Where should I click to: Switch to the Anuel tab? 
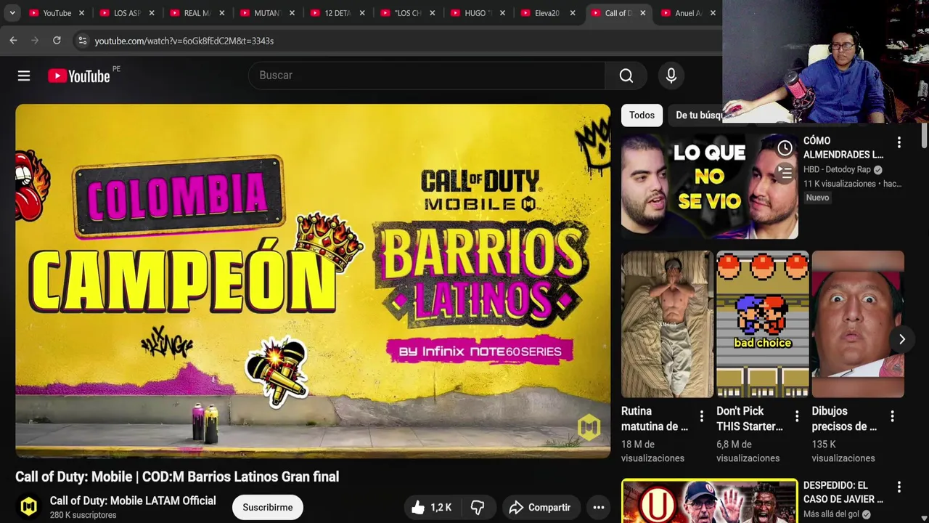(x=687, y=13)
